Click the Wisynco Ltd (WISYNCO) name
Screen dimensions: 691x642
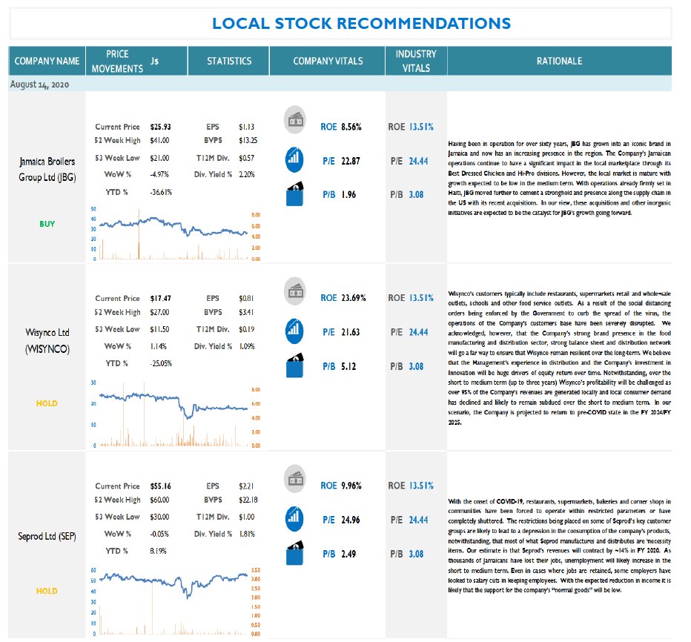point(47,340)
